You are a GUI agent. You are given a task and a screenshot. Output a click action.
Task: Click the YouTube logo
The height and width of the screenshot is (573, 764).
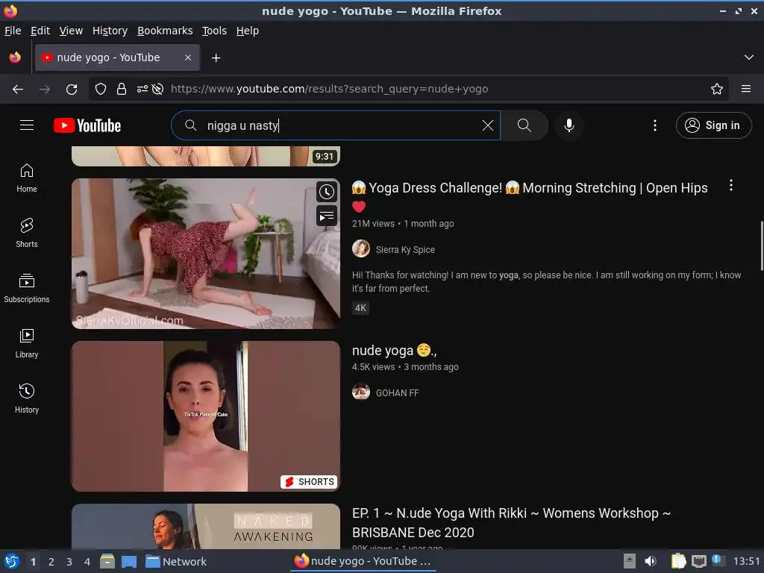(87, 125)
